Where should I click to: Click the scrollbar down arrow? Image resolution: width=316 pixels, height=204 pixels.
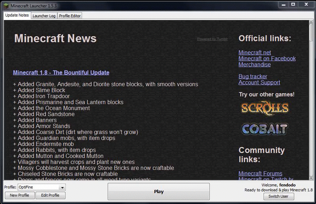(311, 178)
